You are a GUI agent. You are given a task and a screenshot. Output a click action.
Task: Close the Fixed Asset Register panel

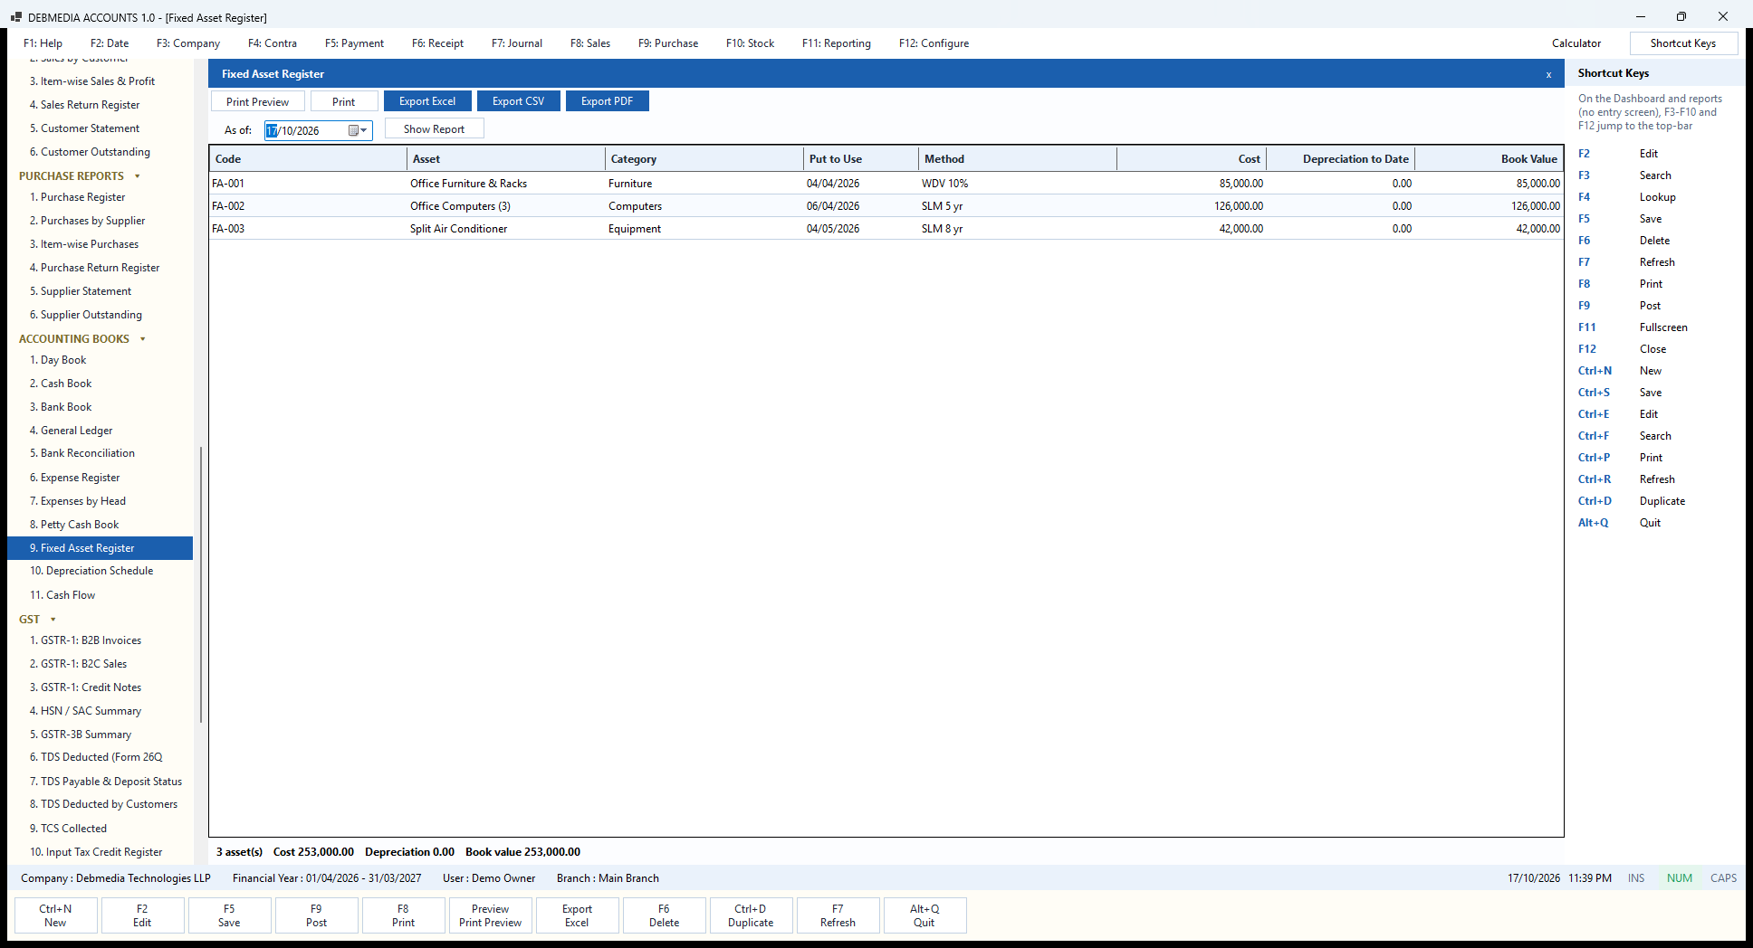pos(1548,74)
